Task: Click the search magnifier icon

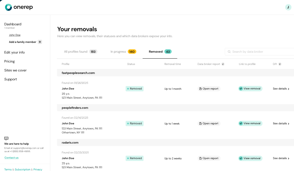Action: coord(229,52)
